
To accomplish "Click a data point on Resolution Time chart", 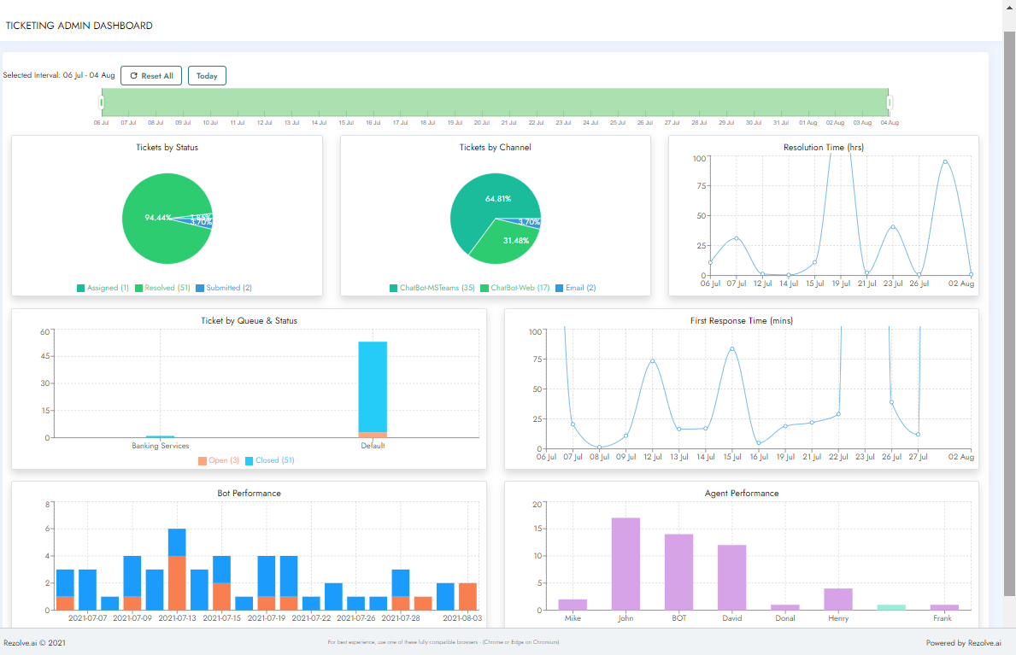I will 735,239.
